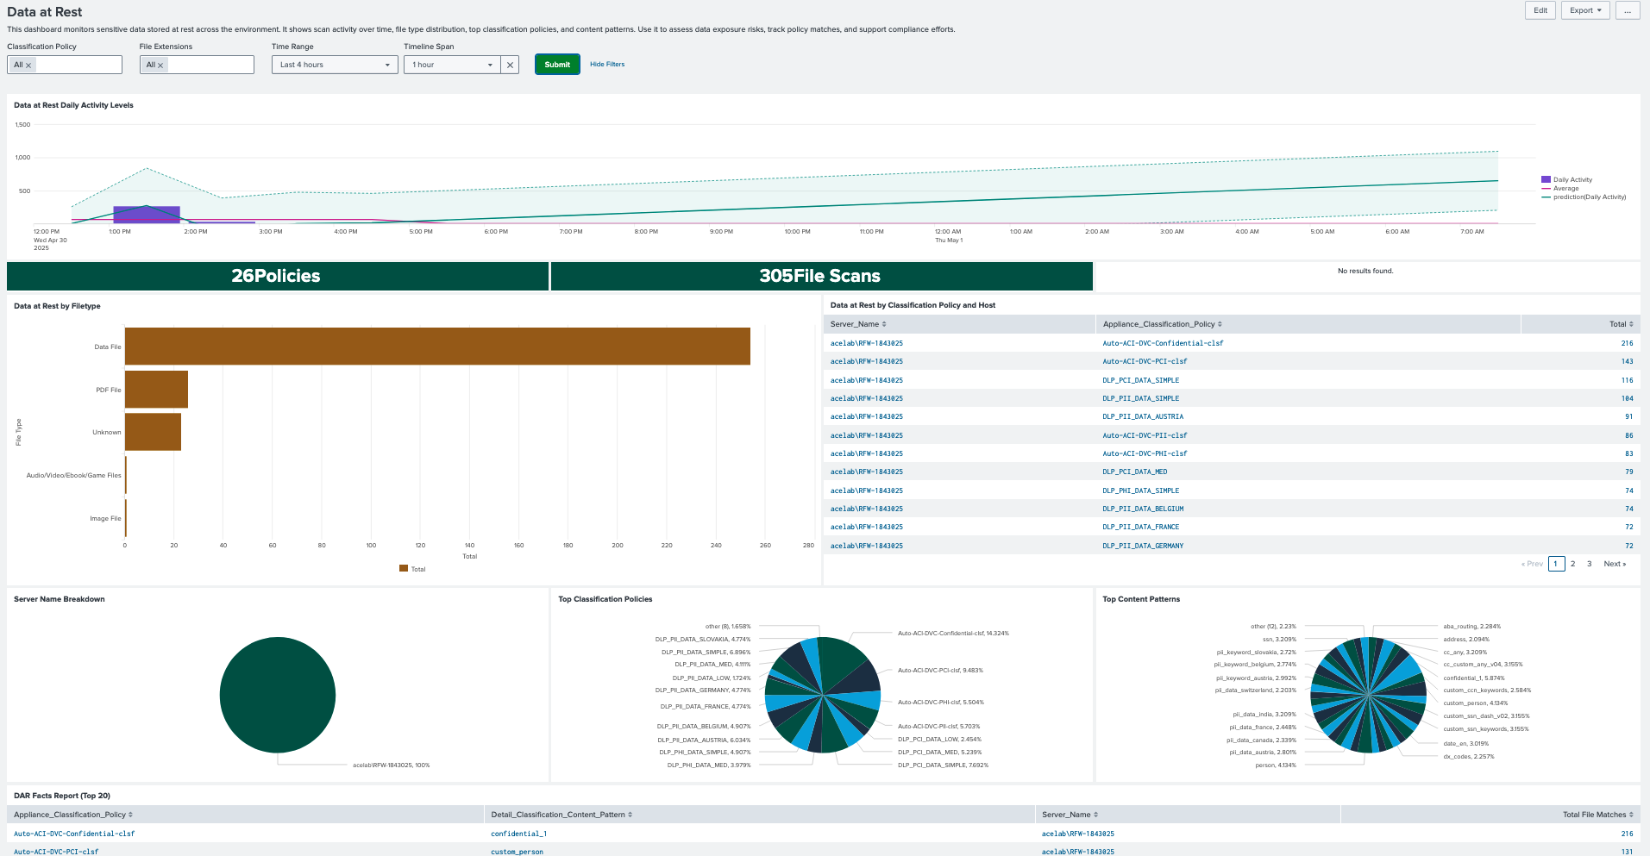The width and height of the screenshot is (1650, 856).
Task: Open the DLP_PII_DATA_GERMANY policy cell
Action: tap(1143, 546)
